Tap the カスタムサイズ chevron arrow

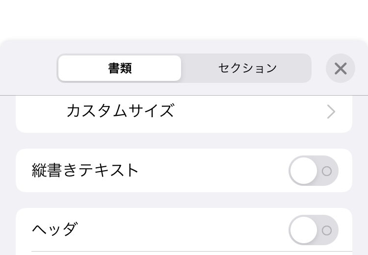(331, 112)
